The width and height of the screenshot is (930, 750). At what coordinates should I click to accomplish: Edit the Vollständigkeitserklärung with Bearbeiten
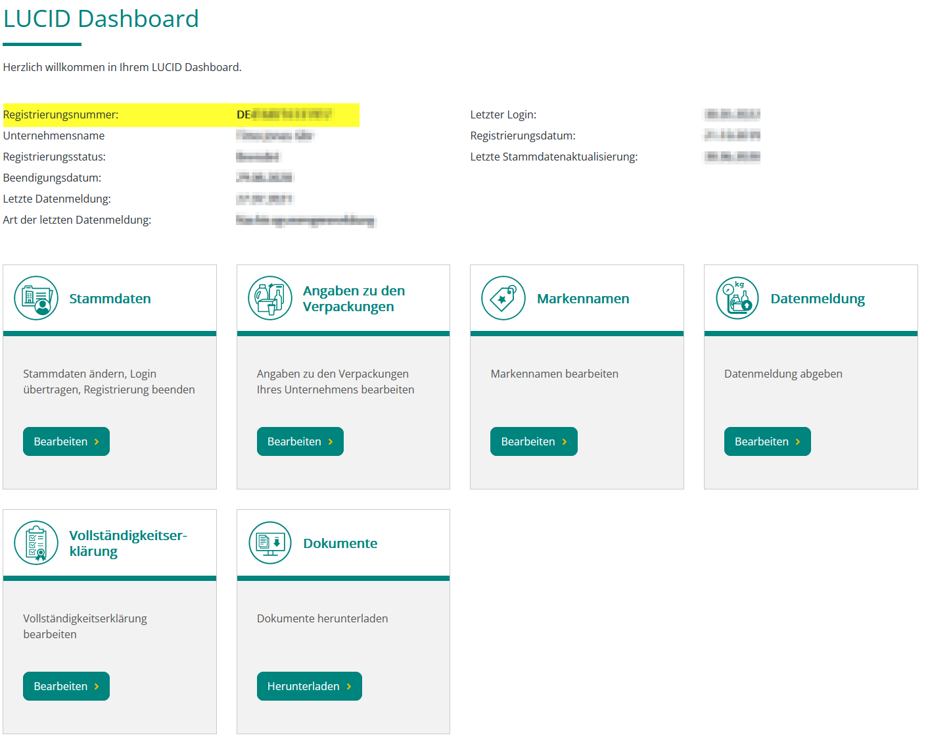point(66,686)
